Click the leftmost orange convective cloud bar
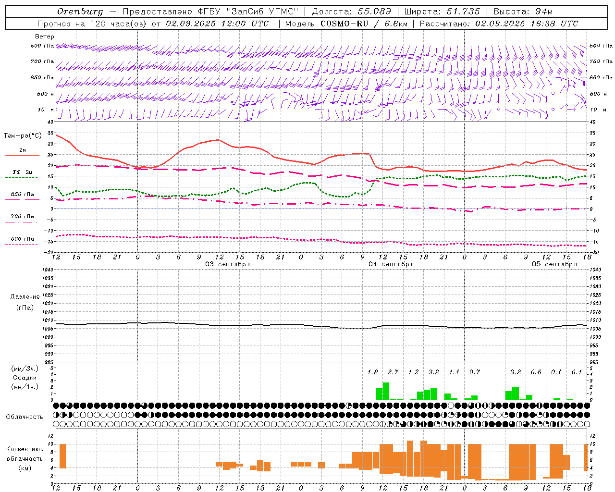 [x=62, y=456]
